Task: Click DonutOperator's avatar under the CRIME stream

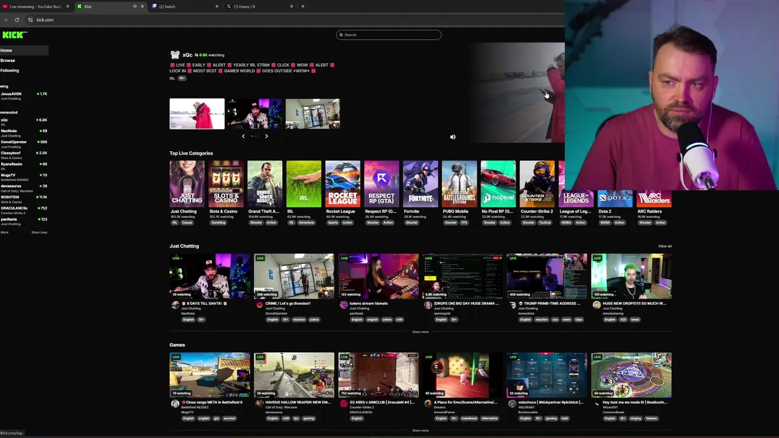Action: 260,305
